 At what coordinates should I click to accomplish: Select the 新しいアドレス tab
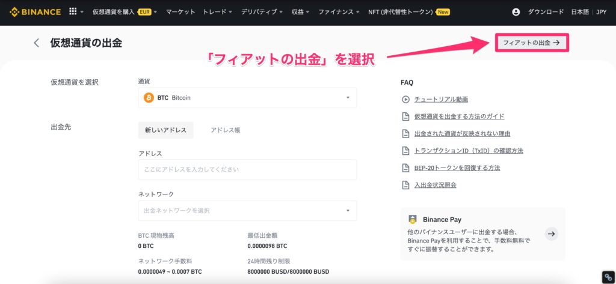tap(165, 130)
